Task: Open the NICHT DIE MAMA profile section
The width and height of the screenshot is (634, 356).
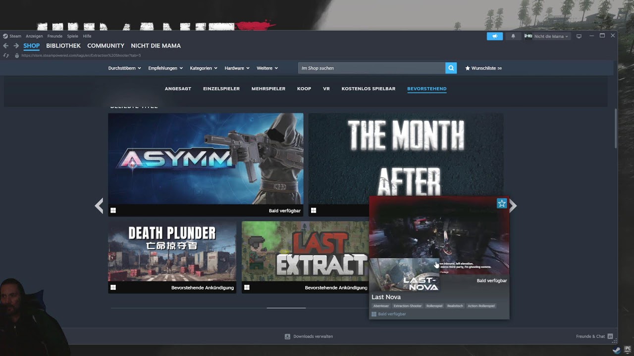Action: pyautogui.click(x=156, y=45)
